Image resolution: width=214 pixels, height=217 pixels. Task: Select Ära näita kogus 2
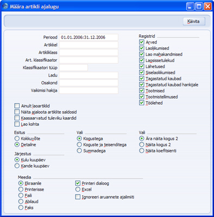pyautogui.click(x=142, y=139)
